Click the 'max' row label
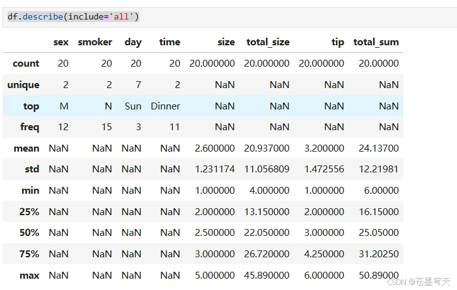 30,276
